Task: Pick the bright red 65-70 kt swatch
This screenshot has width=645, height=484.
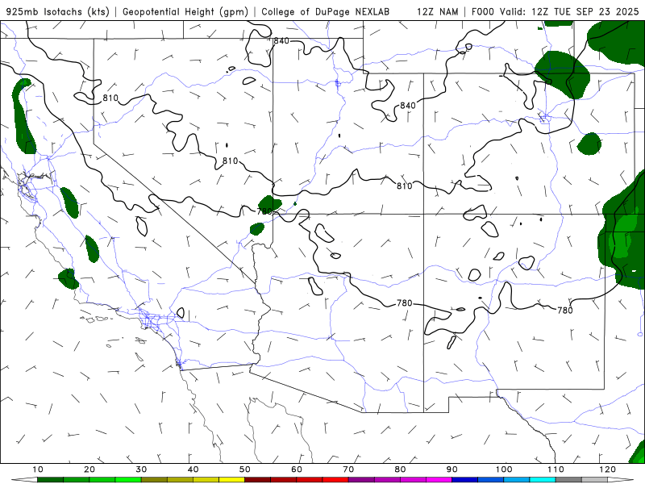Action: click(x=335, y=480)
